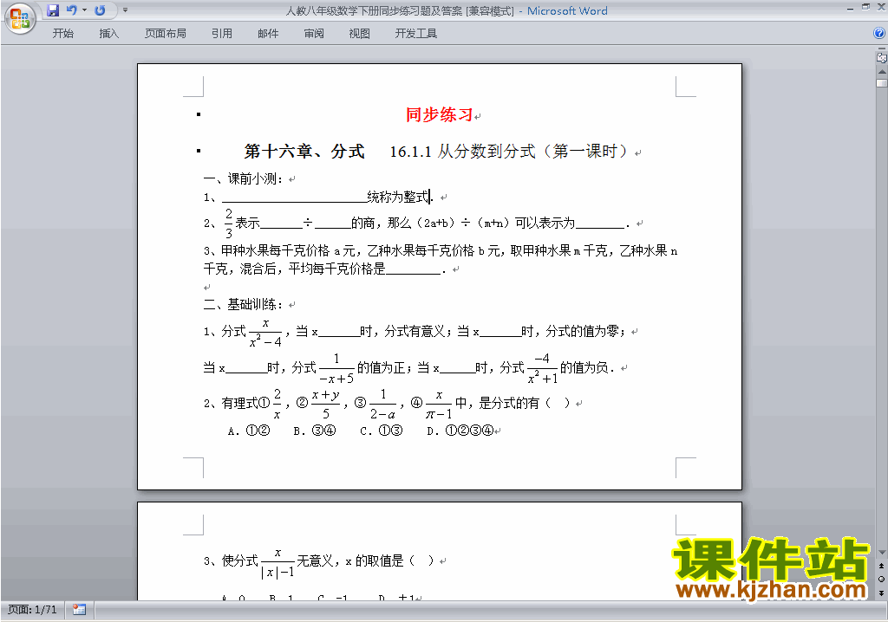This screenshot has height=622, width=888.
Task: Open the 插入 ribbon tab
Action: pos(108,34)
